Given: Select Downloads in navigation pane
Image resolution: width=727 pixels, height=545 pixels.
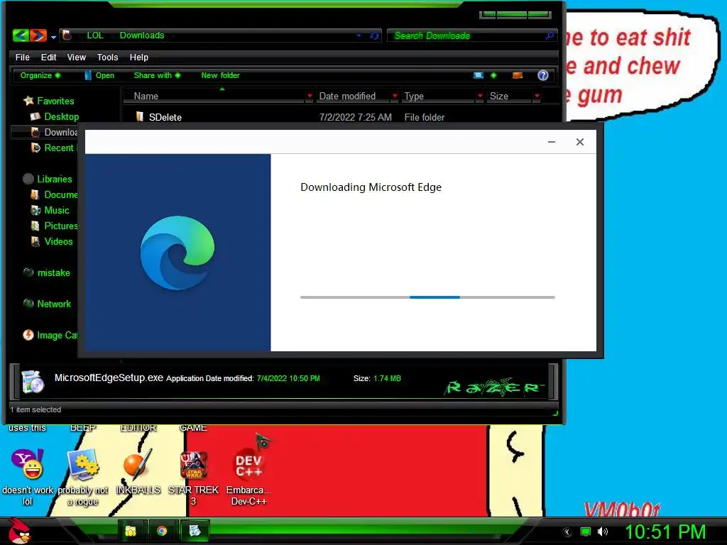Looking at the screenshot, I should pyautogui.click(x=55, y=132).
